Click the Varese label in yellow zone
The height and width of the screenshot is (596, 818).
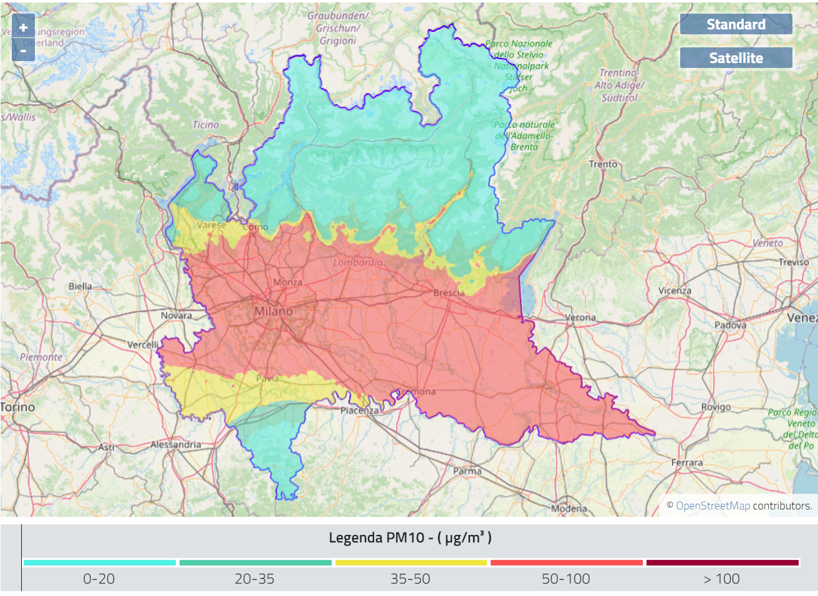pos(211,225)
